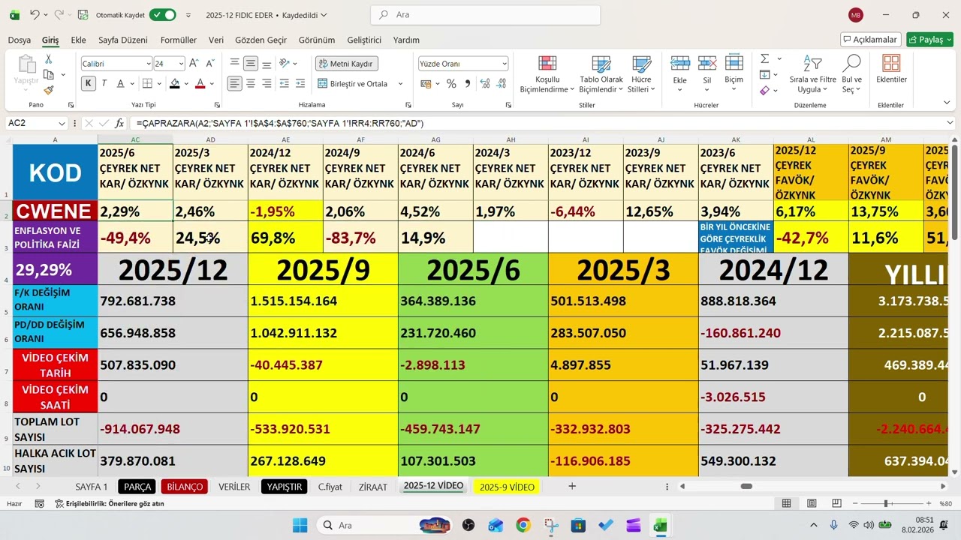Screen dimensions: 961x540
Task: Add a new sheet with plus button
Action: click(572, 486)
